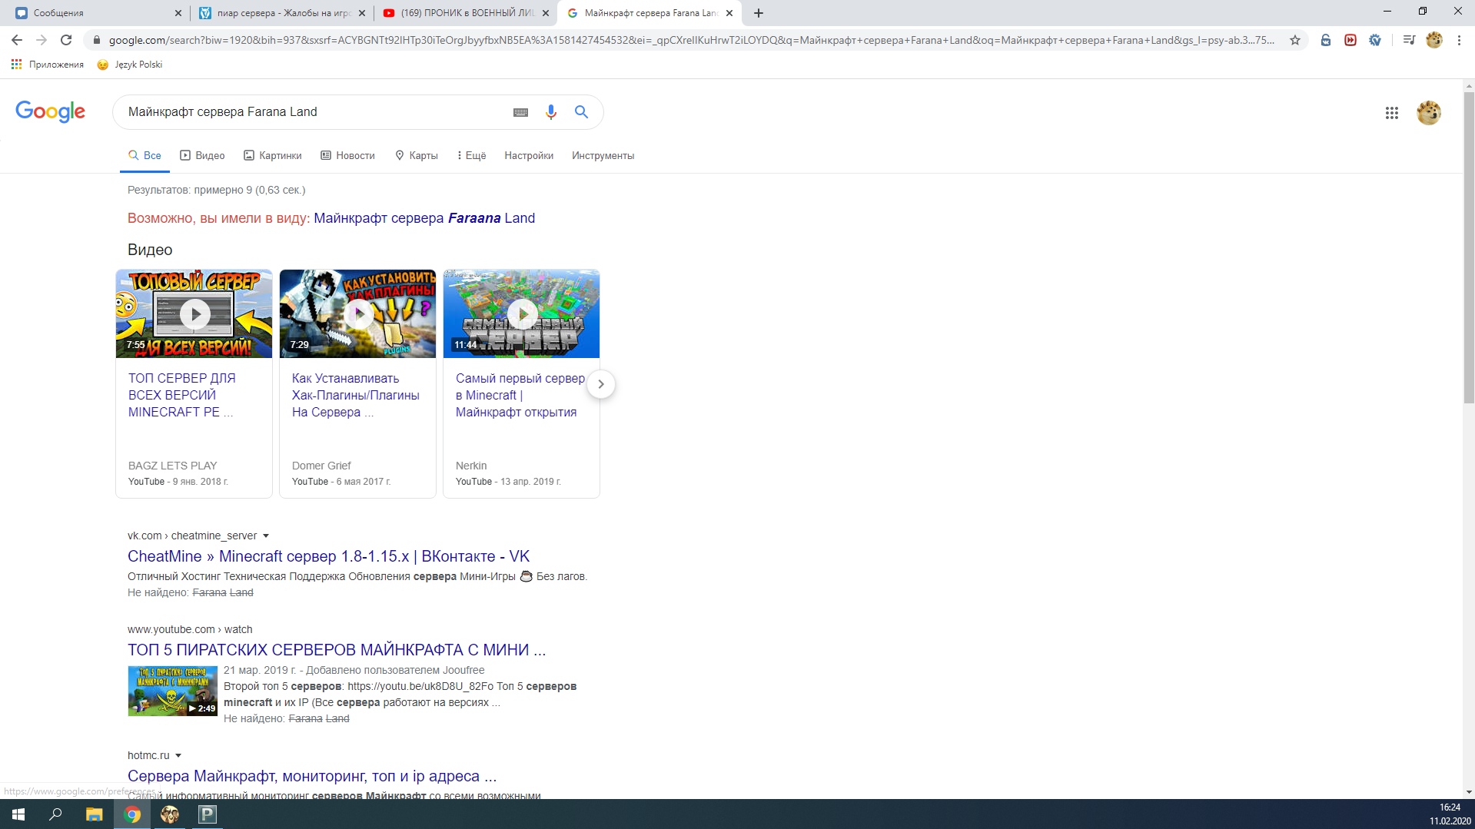The image size is (1475, 829).
Task: Click the Chrome profile avatar in toolbar
Action: click(x=1434, y=40)
